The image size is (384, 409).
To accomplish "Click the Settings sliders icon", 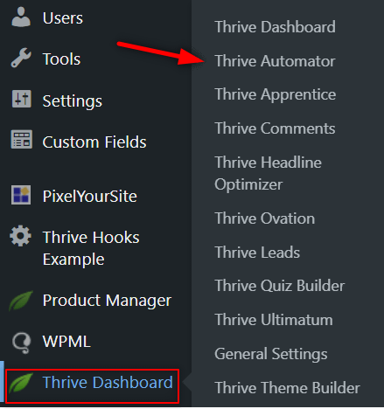I will click(21, 99).
